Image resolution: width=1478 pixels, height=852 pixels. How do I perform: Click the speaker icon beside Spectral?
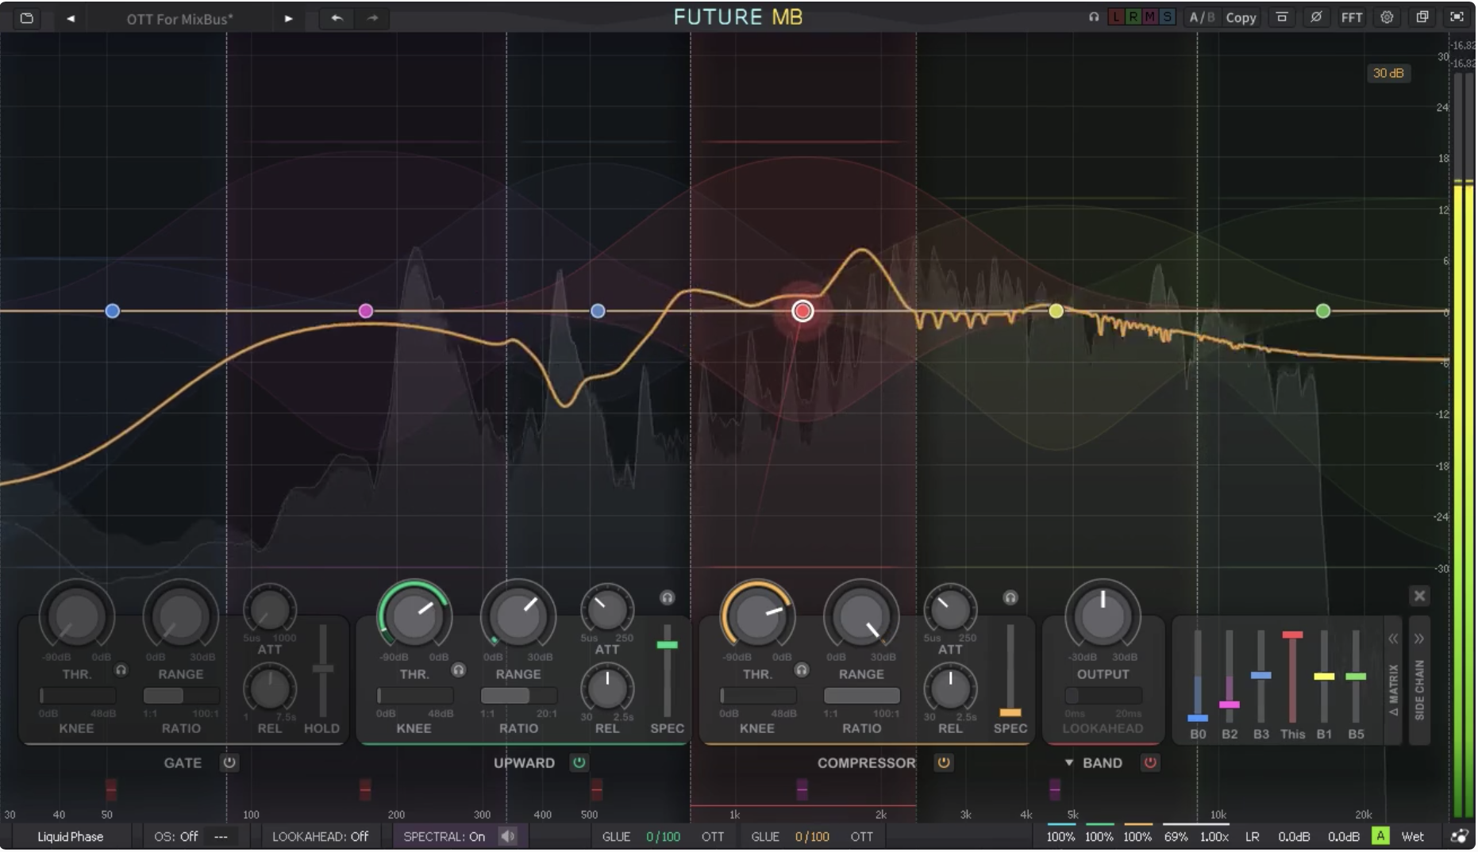508,837
